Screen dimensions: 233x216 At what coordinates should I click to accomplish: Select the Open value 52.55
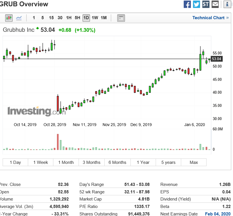[63, 192]
